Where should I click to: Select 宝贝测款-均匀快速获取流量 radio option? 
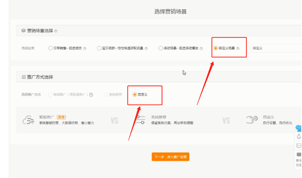click(x=99, y=48)
